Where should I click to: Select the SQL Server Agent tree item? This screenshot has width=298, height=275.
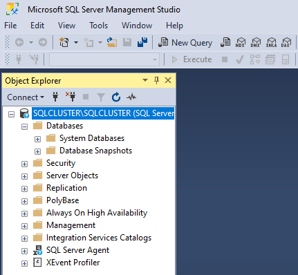click(77, 250)
